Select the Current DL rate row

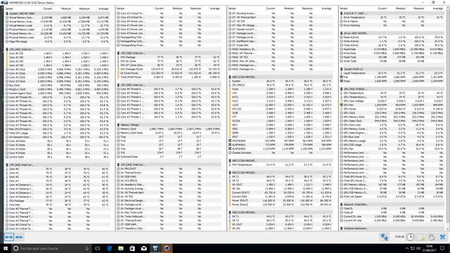coord(392,216)
